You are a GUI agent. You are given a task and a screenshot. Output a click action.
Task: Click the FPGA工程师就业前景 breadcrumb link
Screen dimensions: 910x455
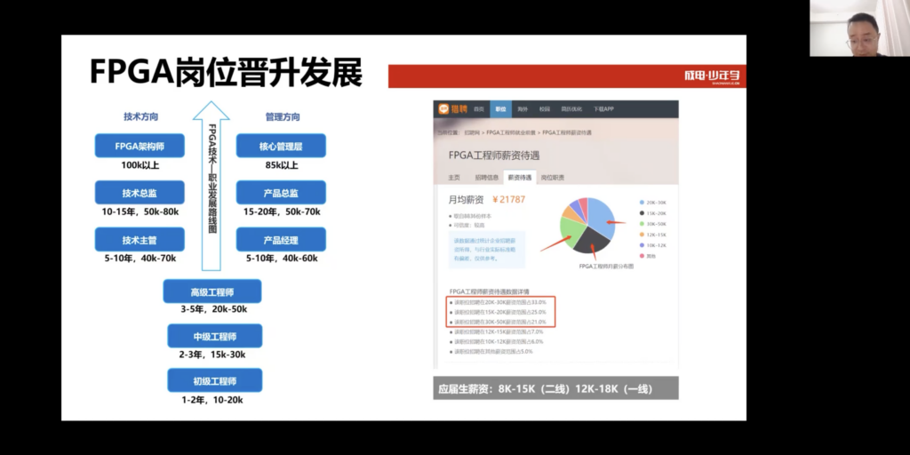(512, 132)
